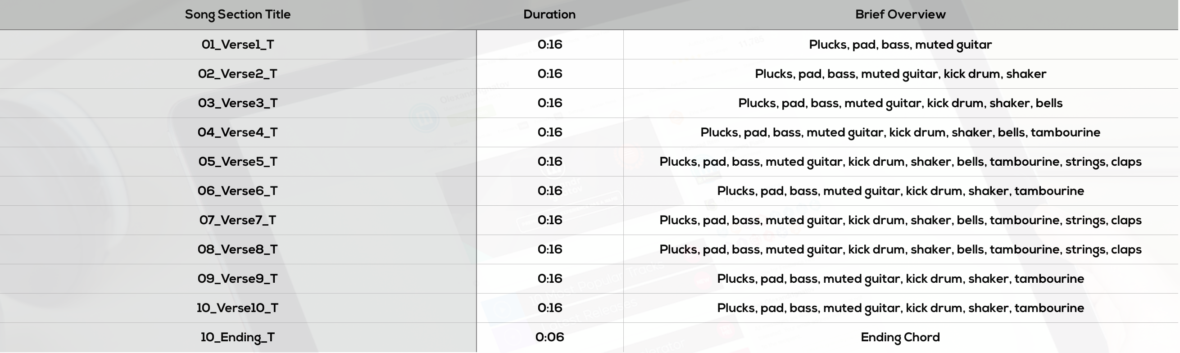Select the 09_Verse9_T section title
This screenshot has height=353, width=1180.
(238, 279)
